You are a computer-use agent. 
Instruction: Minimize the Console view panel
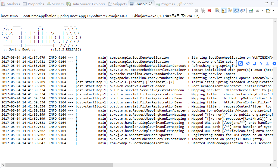tap(266, 3)
